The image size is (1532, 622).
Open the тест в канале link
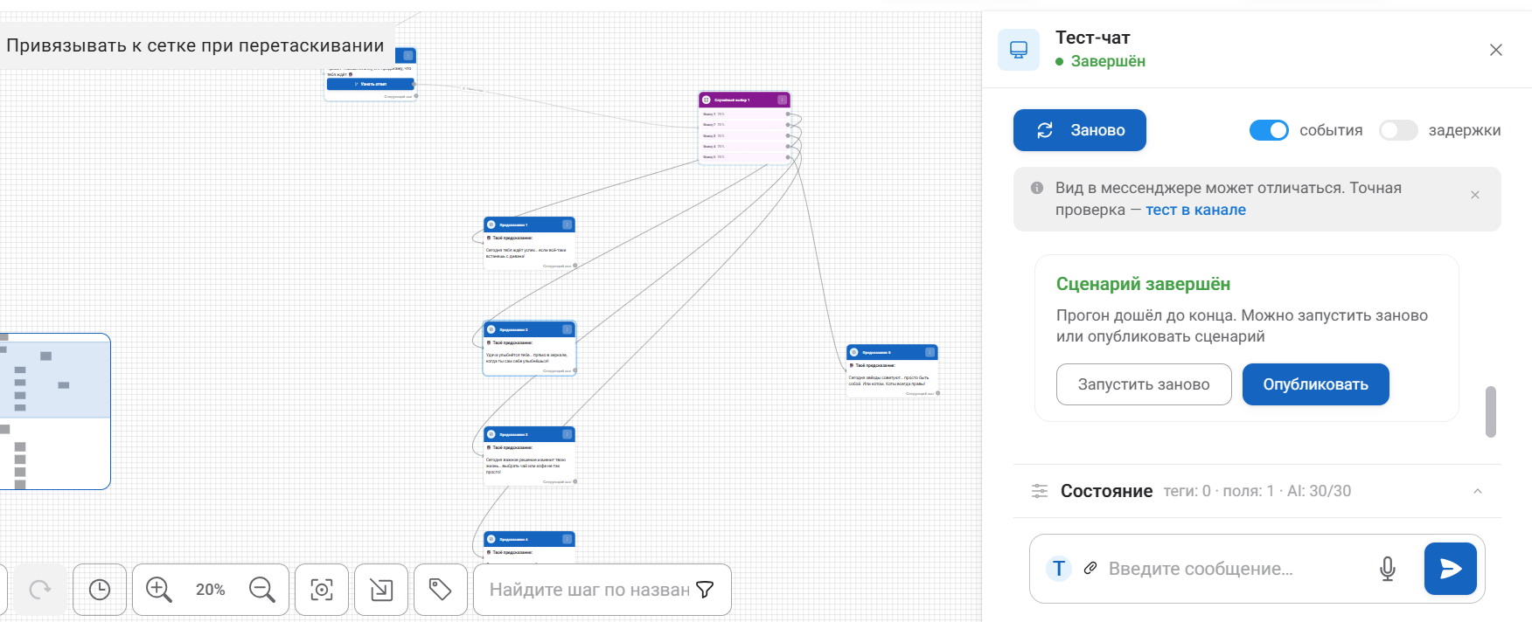click(1195, 210)
